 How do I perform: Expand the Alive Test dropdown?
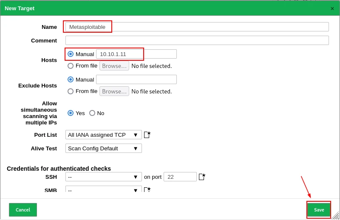(x=103, y=148)
